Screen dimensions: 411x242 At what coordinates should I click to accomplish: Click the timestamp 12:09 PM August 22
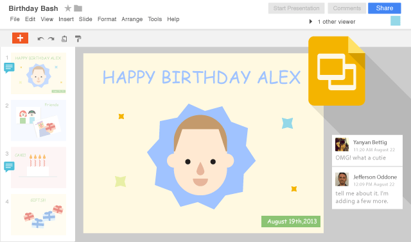point(374,184)
